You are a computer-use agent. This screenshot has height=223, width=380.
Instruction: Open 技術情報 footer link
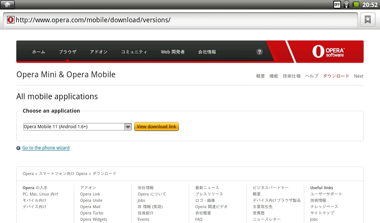pos(318,200)
